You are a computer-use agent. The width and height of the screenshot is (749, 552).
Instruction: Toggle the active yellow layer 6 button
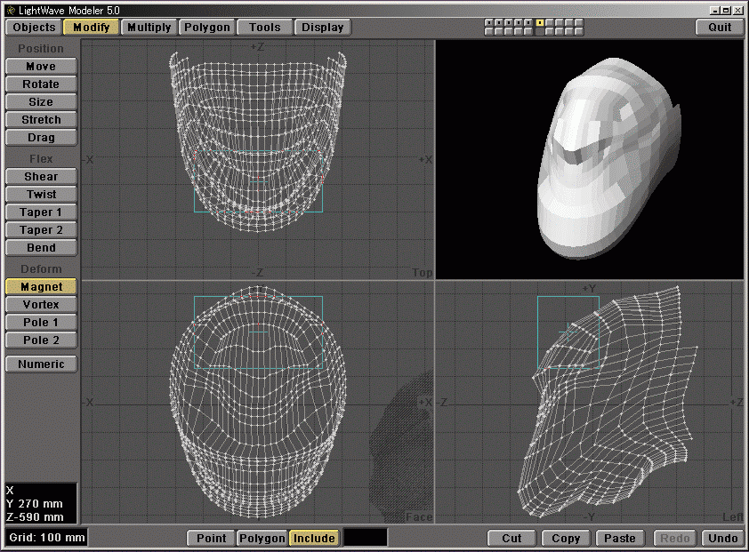pyautogui.click(x=540, y=22)
